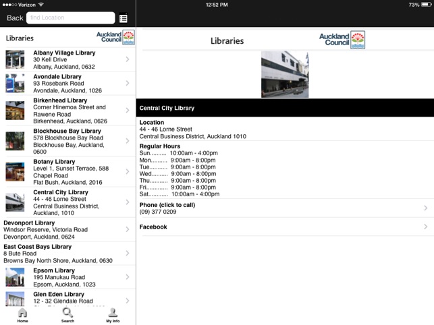Select Blockhouse Bay Library title
This screenshot has width=434, height=325.
pyautogui.click(x=67, y=131)
